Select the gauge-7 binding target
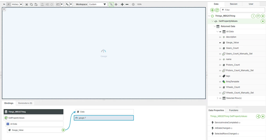Viewport: 266px width, 140px height. pyautogui.click(x=104, y=118)
